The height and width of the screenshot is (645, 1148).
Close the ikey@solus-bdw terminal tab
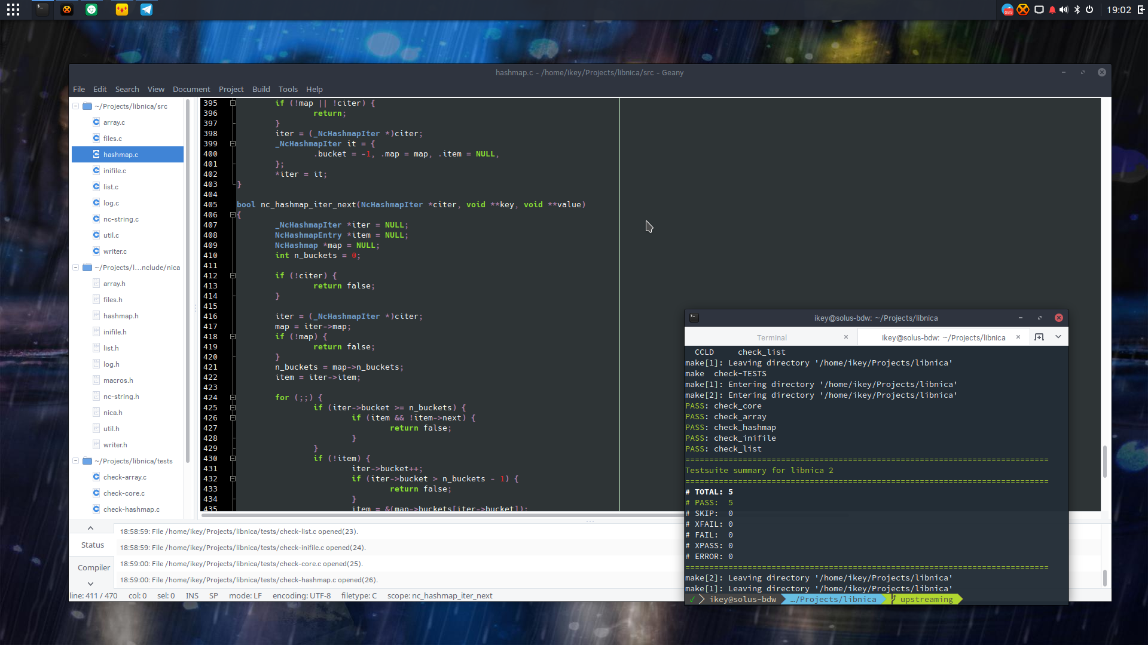[x=1018, y=337]
